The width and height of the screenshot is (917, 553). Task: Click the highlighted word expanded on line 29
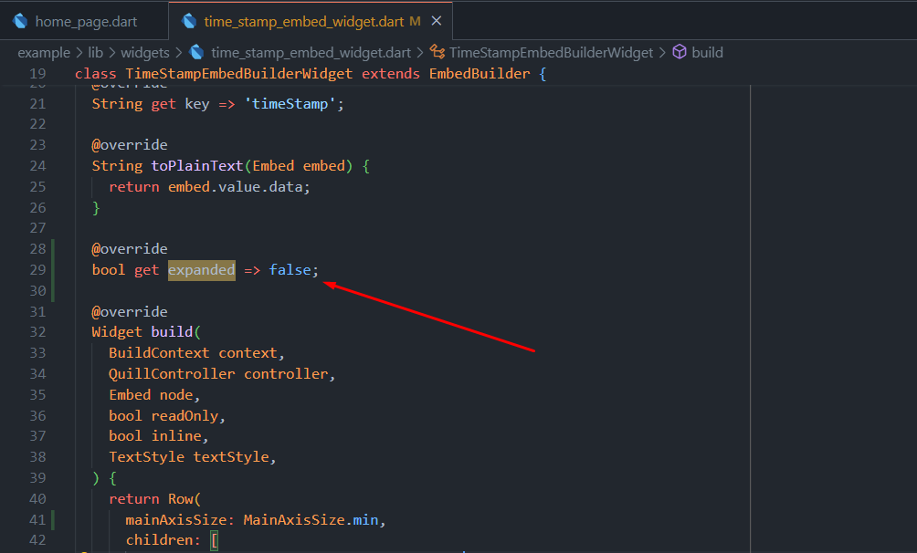pos(201,269)
